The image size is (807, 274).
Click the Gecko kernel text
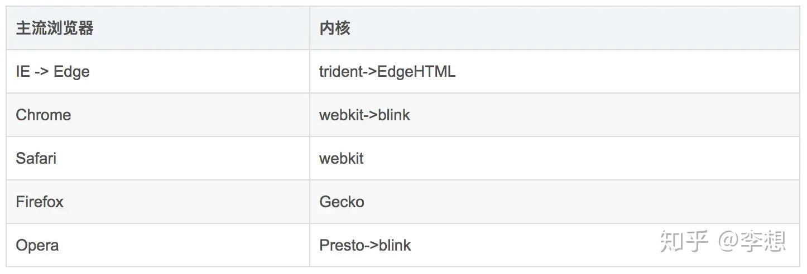[x=342, y=202]
